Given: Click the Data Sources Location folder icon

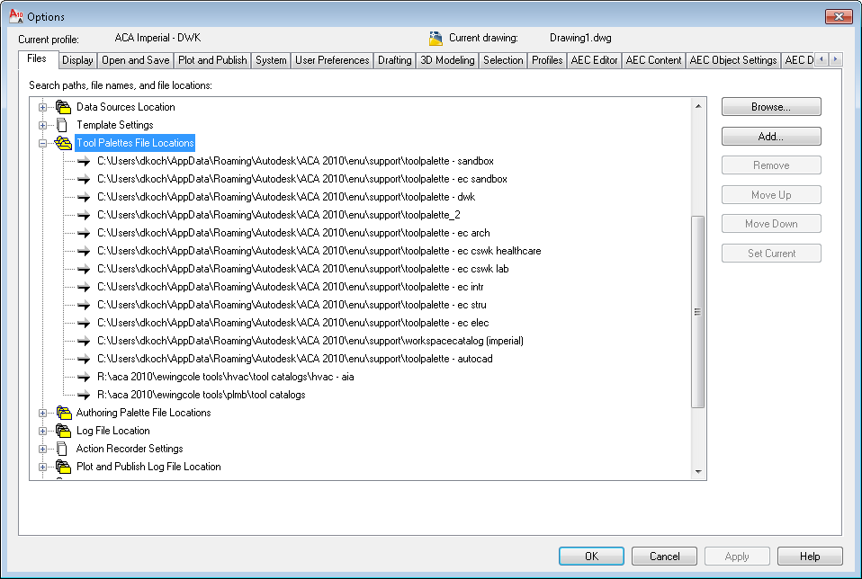Looking at the screenshot, I should tap(62, 106).
